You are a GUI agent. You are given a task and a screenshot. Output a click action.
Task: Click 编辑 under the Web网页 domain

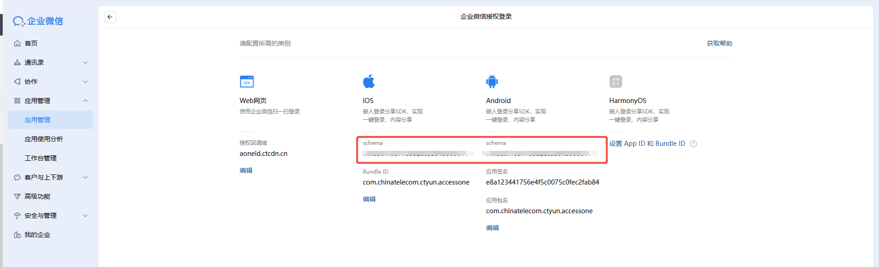point(246,170)
